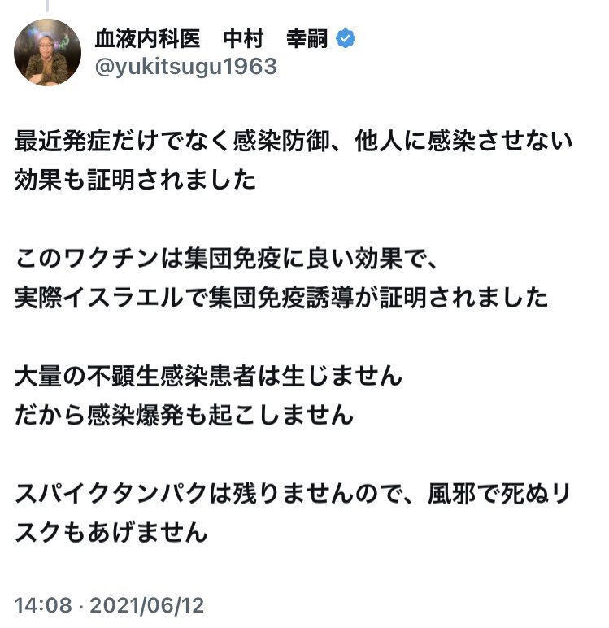609x628 pixels.
Task: Click the display name 血液内科医
Action: tap(147, 39)
